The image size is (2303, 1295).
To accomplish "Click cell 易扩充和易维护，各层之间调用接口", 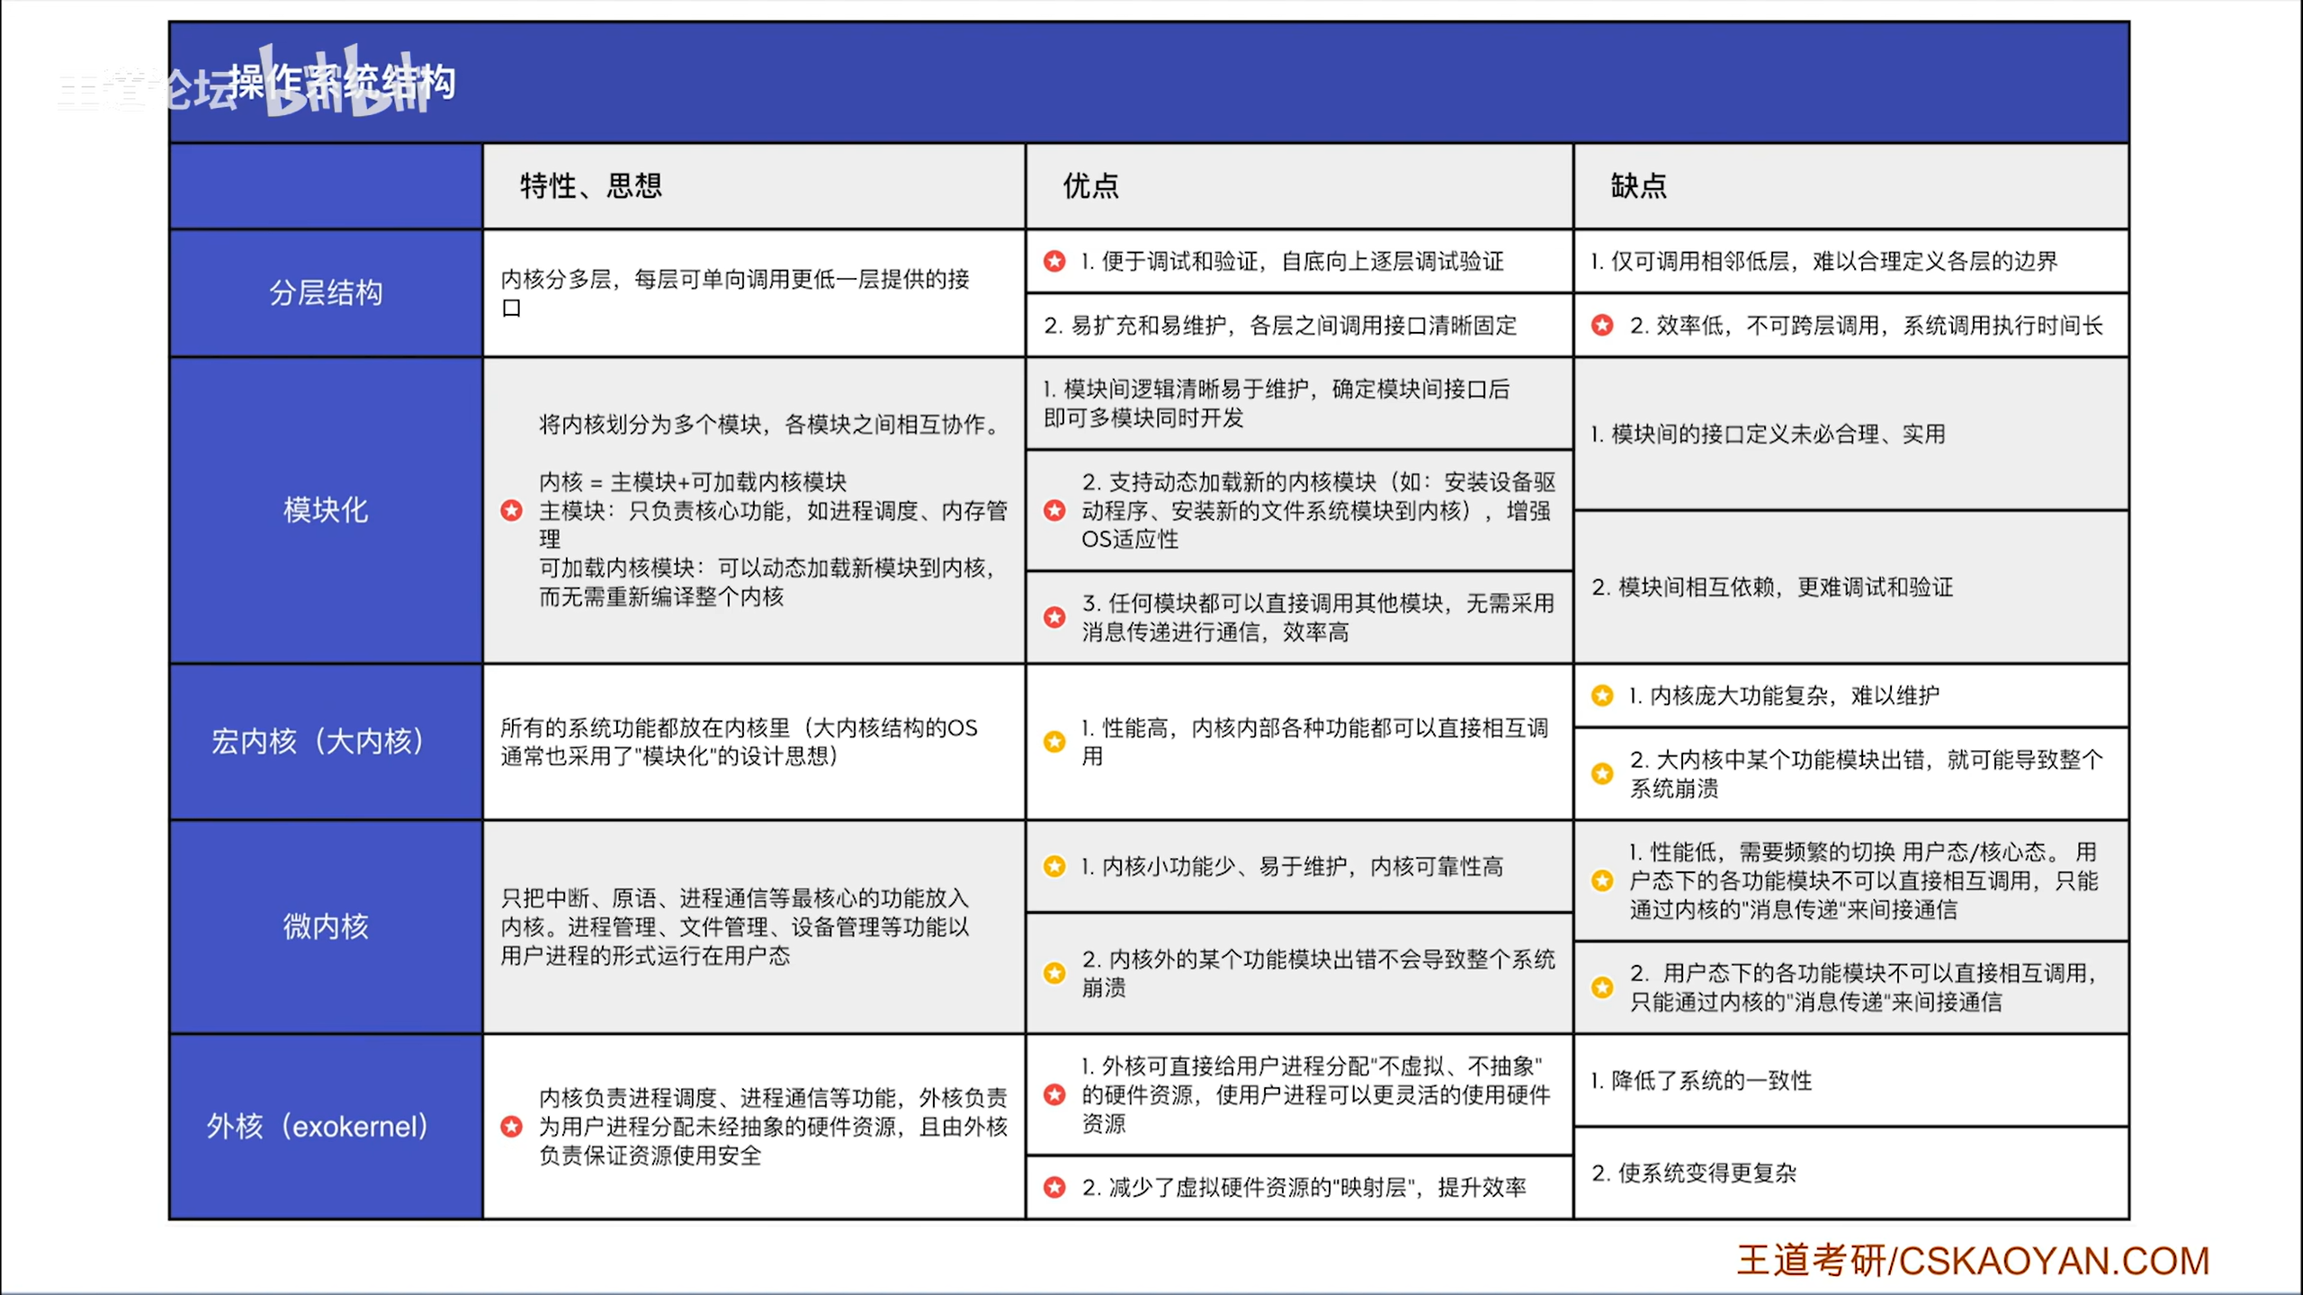I will point(1299,325).
